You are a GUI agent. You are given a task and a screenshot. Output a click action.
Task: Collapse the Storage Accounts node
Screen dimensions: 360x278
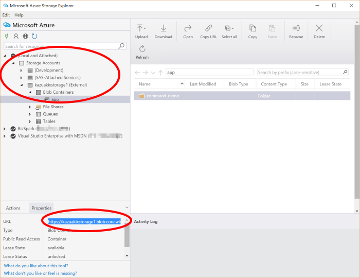(x=13, y=63)
